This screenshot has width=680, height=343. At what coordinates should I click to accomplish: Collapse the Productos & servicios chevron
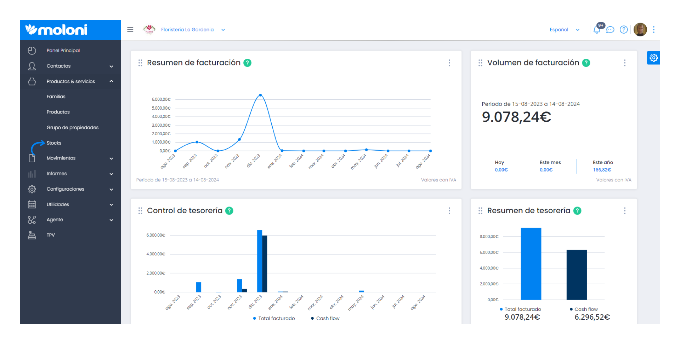[111, 81]
